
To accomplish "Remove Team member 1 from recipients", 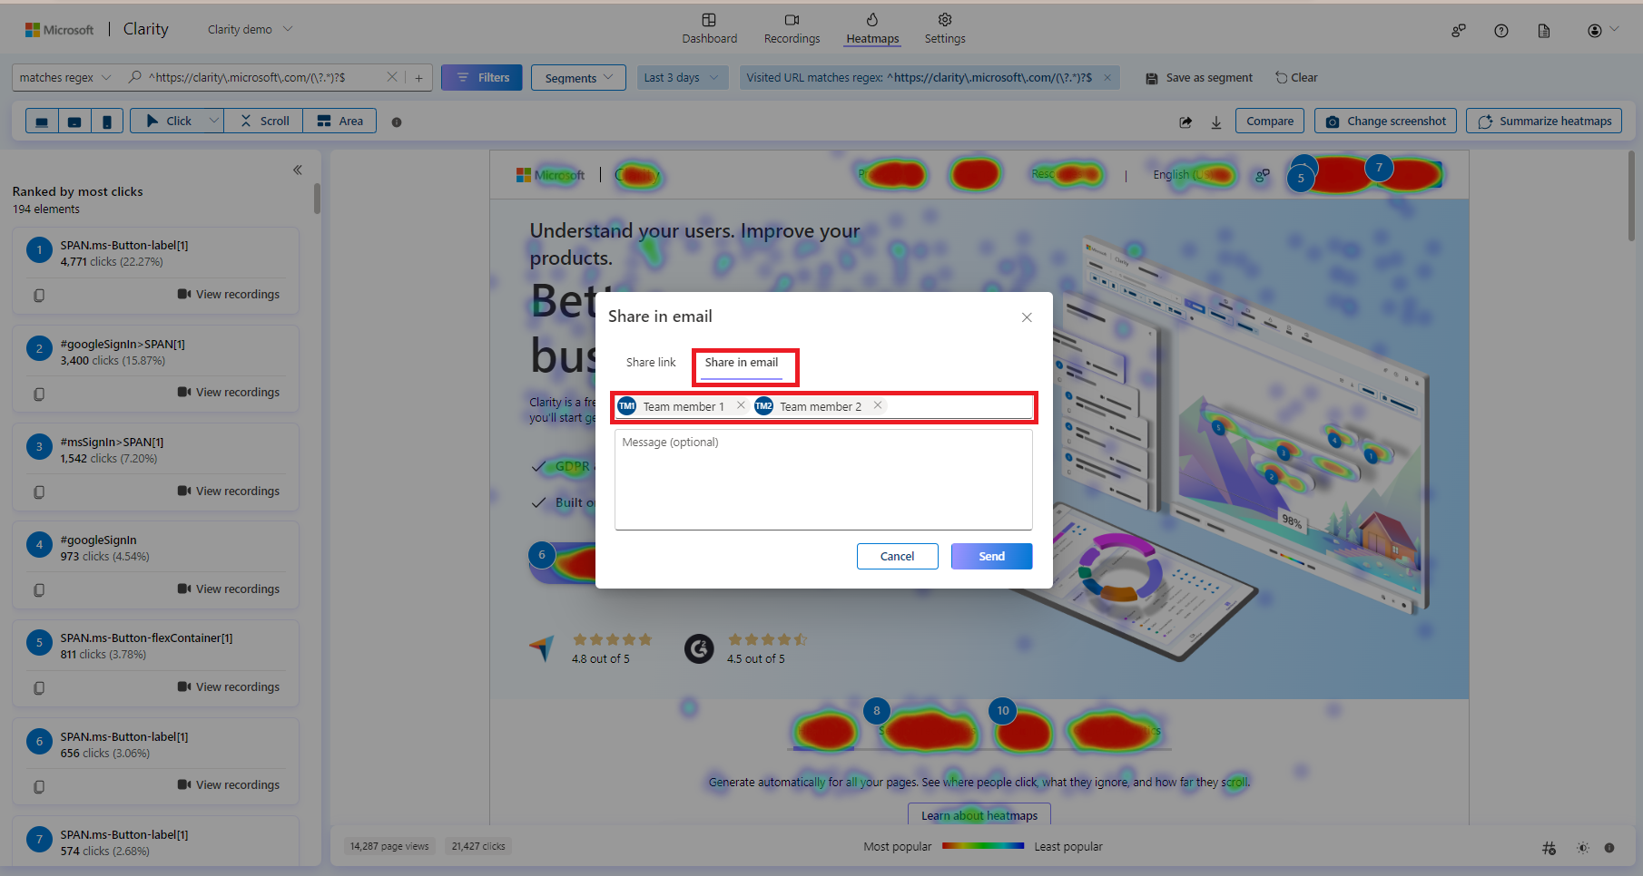I will [741, 405].
